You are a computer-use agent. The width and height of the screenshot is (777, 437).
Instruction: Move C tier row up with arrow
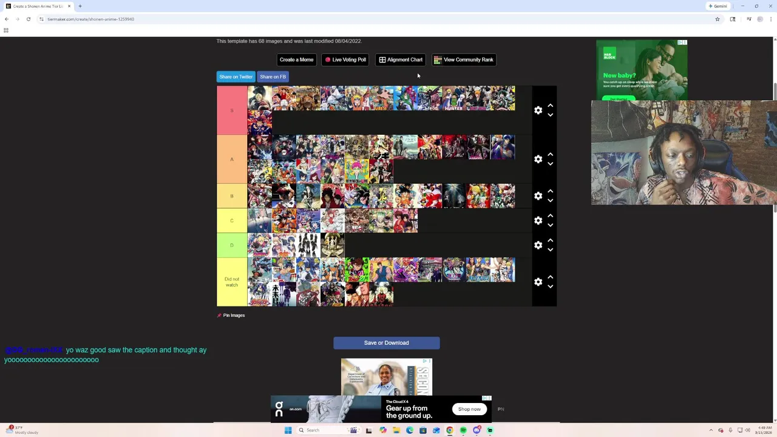pos(551,216)
